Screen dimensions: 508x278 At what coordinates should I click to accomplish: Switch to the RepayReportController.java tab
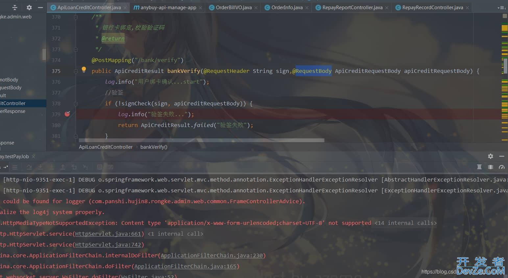(352, 8)
